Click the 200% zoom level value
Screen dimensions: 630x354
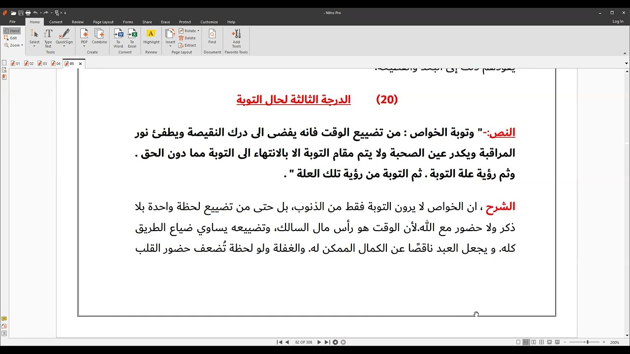click(x=615, y=342)
